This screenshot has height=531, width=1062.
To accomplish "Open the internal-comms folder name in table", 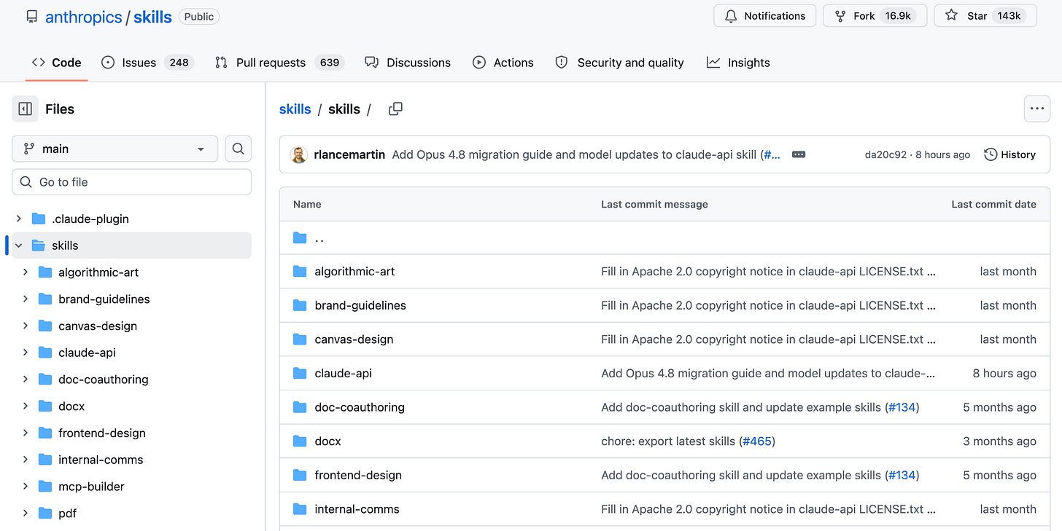I will pyautogui.click(x=357, y=509).
